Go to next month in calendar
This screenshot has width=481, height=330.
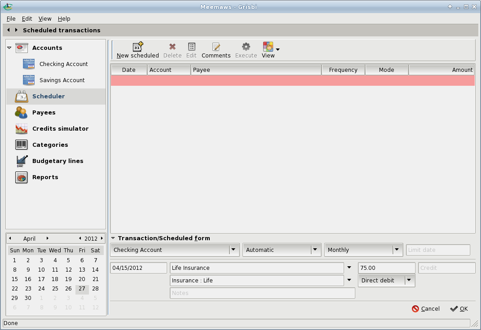pyautogui.click(x=47, y=238)
